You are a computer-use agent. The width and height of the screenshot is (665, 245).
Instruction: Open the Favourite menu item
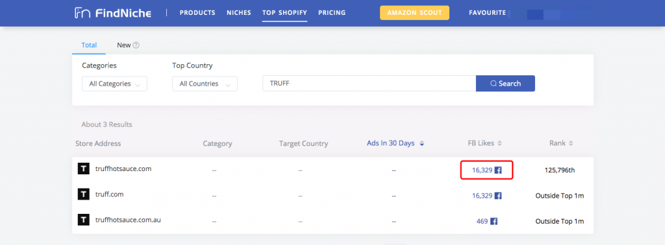[x=487, y=13]
